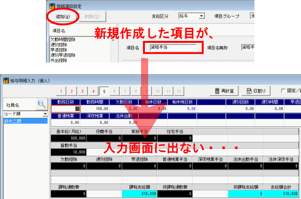Click the 給与明細入力 window title icon
This screenshot has height=199, width=301.
click(6, 80)
